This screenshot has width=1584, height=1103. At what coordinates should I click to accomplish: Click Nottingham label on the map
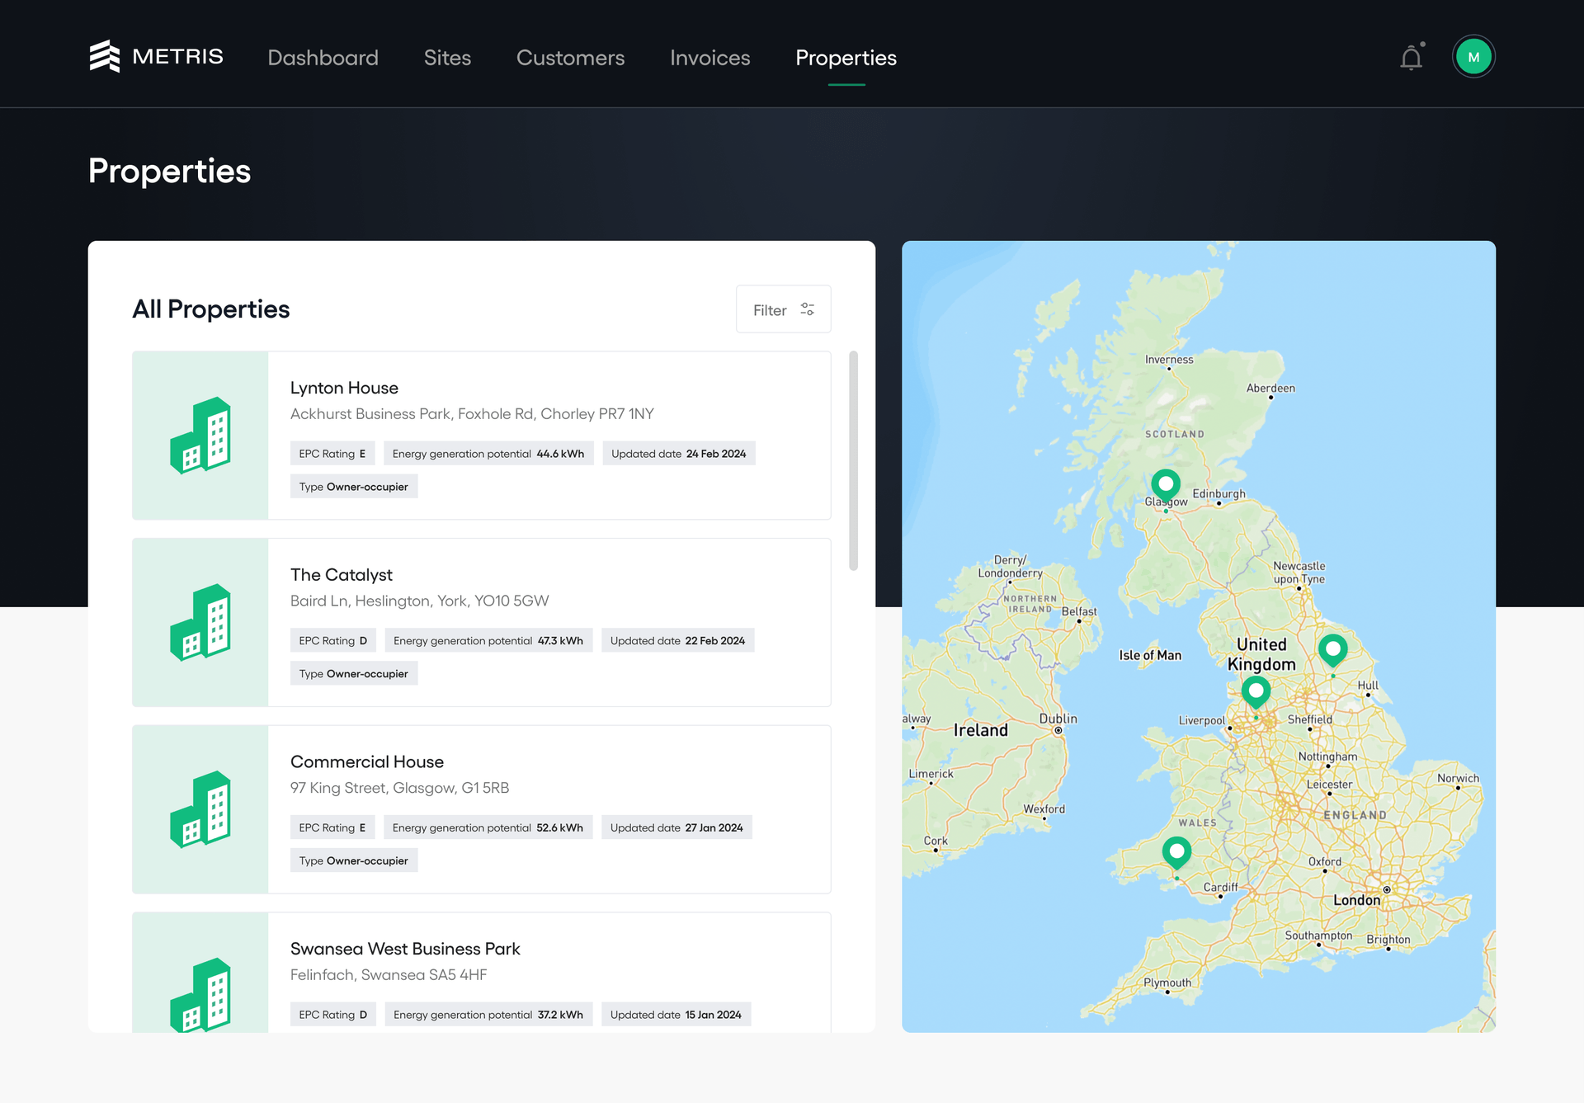click(x=1327, y=757)
